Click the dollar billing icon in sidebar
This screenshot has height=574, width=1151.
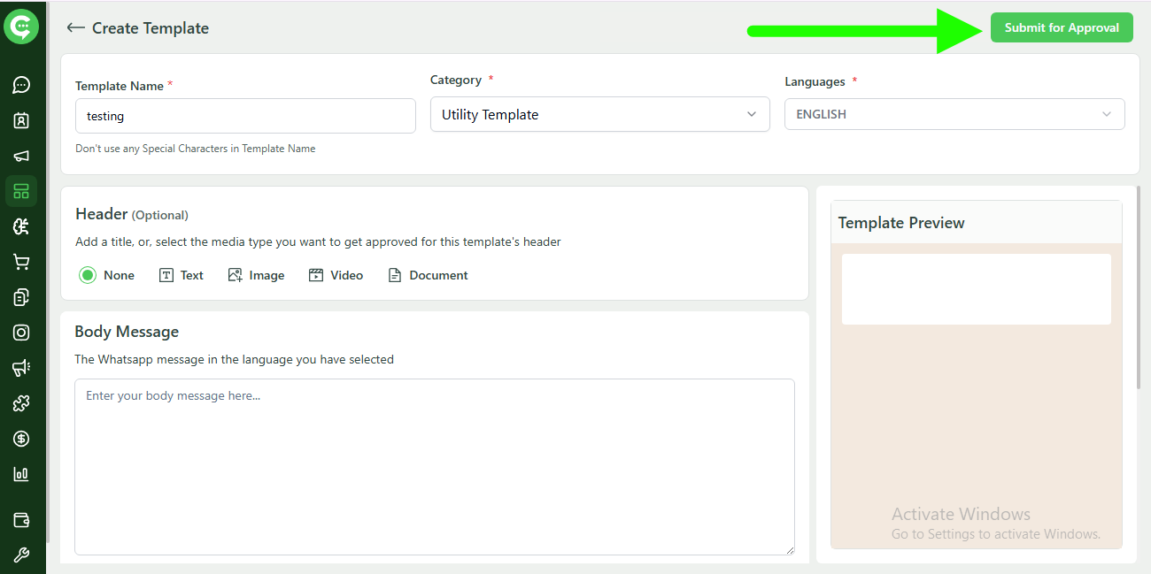[x=21, y=438]
